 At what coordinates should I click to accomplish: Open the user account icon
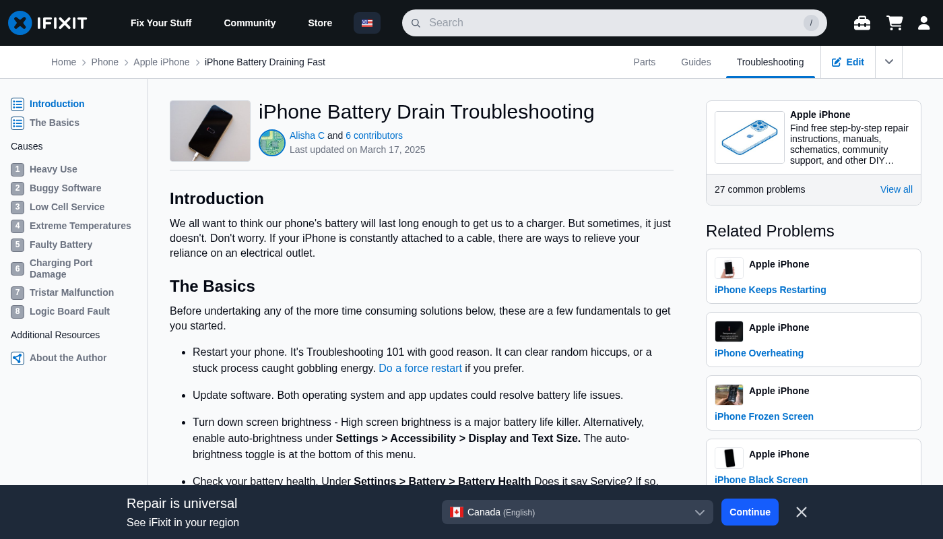(x=923, y=23)
